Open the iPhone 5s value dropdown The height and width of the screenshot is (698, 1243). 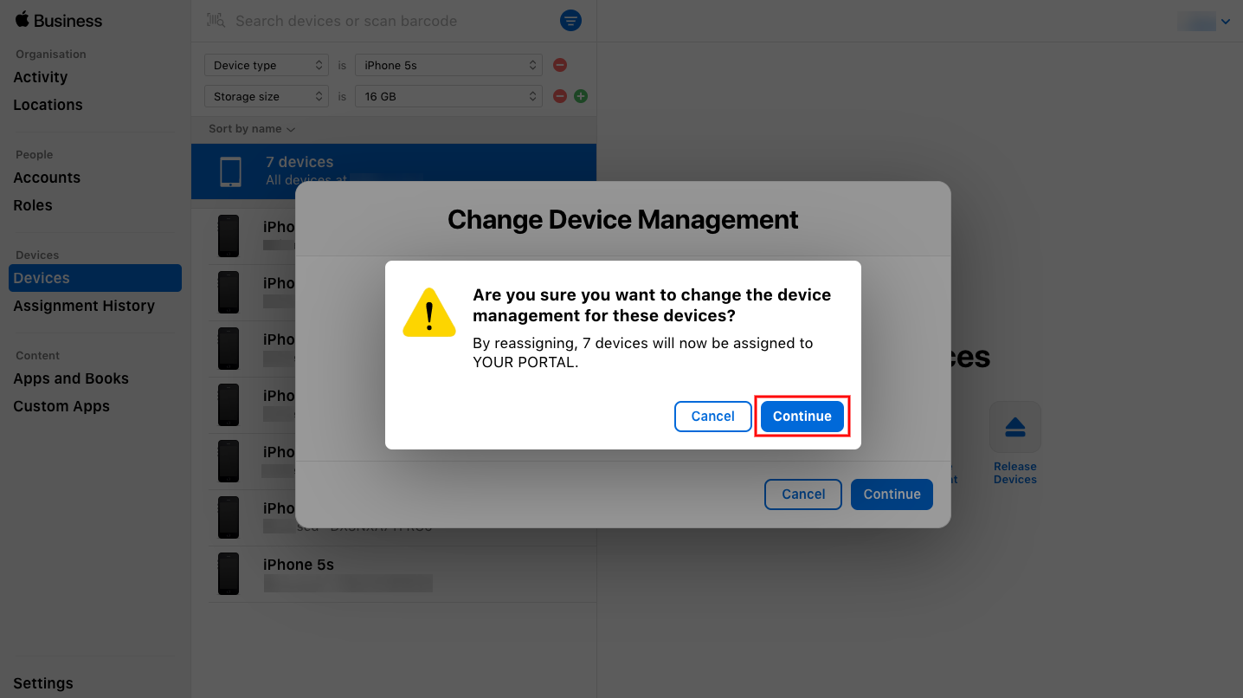(449, 65)
